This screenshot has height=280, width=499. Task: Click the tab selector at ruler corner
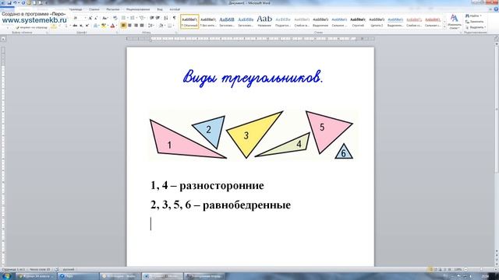[x=3, y=39]
